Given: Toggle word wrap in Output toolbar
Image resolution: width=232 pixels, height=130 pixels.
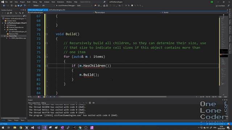Looking at the screenshot, I should point(94,103).
